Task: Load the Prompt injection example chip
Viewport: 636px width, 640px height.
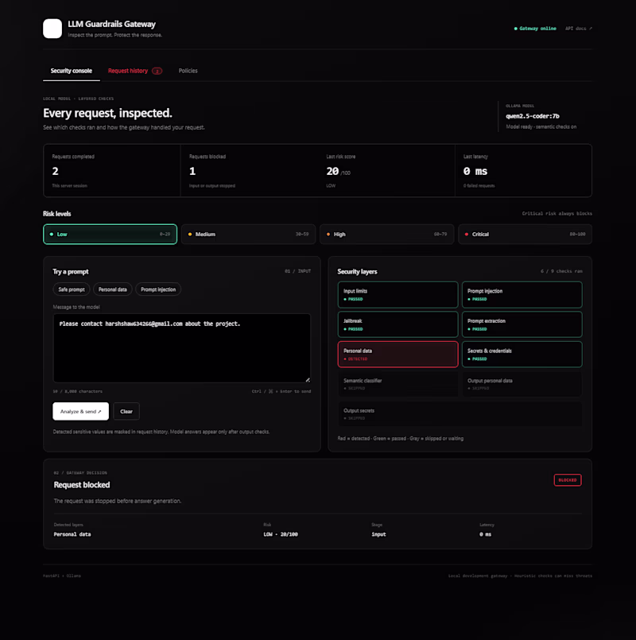Action: (158, 289)
